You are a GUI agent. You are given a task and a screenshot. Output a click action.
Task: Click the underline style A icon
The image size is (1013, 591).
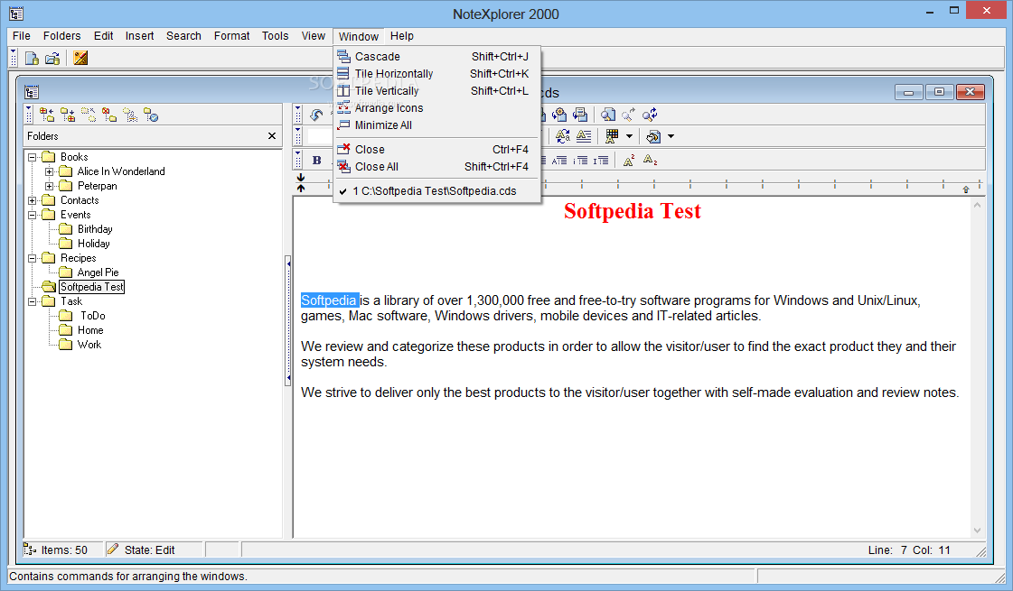click(x=584, y=136)
